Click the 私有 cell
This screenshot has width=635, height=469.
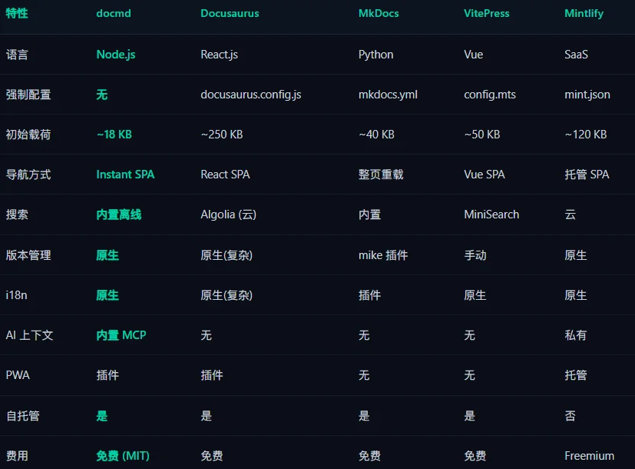(575, 334)
